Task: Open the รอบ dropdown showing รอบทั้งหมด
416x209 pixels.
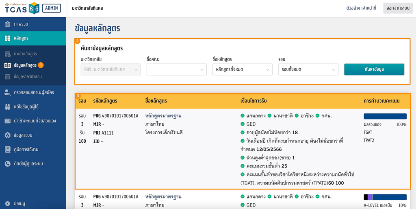Action: (308, 70)
